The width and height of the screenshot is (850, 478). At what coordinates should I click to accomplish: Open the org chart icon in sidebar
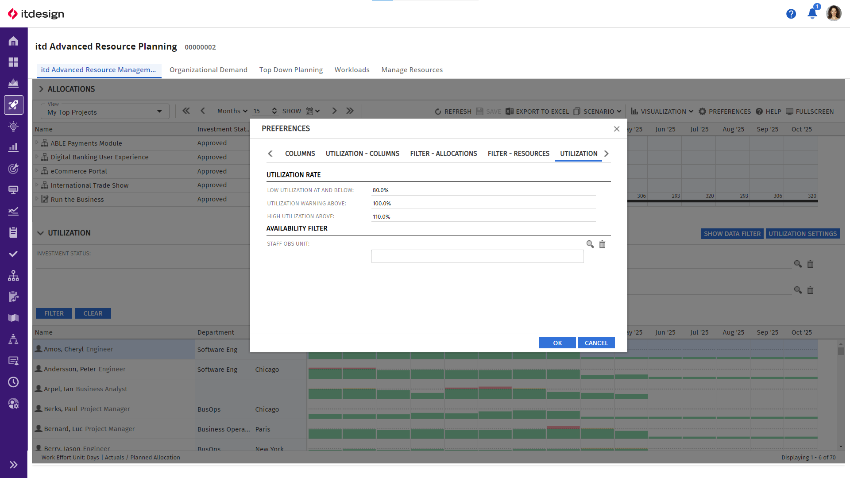(x=13, y=275)
